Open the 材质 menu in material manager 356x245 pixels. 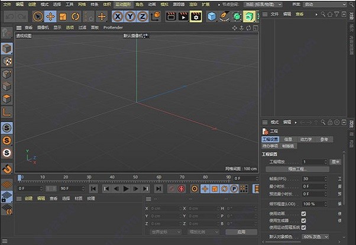tap(79, 198)
